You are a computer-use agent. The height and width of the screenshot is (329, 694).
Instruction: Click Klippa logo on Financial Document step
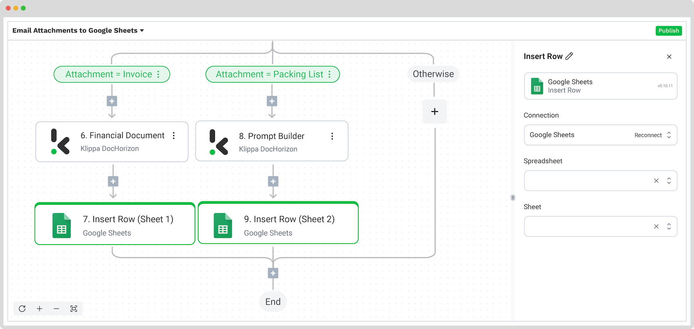click(60, 141)
